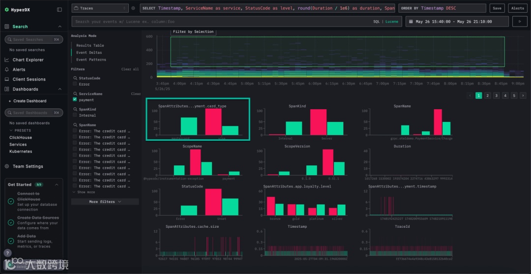Enable the StatusCode Error checkbox
This screenshot has width=531, height=274.
click(75, 84)
